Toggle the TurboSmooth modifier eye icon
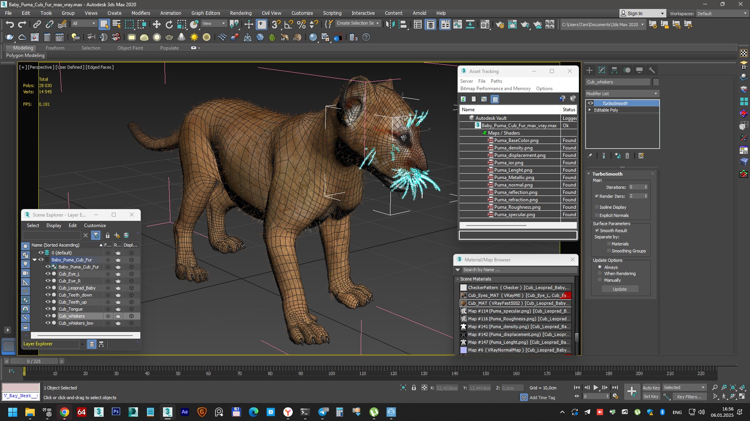 (591, 103)
